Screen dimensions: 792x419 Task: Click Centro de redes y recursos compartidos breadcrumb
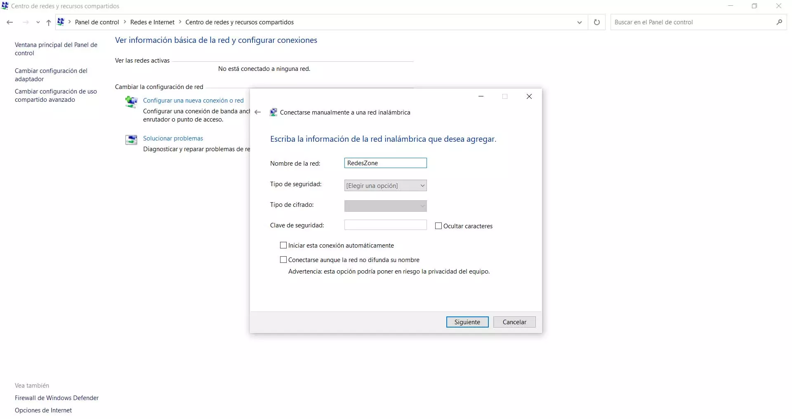pos(240,22)
